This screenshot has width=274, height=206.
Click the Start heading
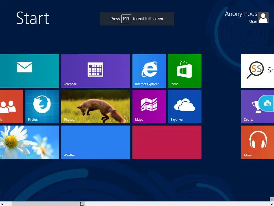(32, 18)
